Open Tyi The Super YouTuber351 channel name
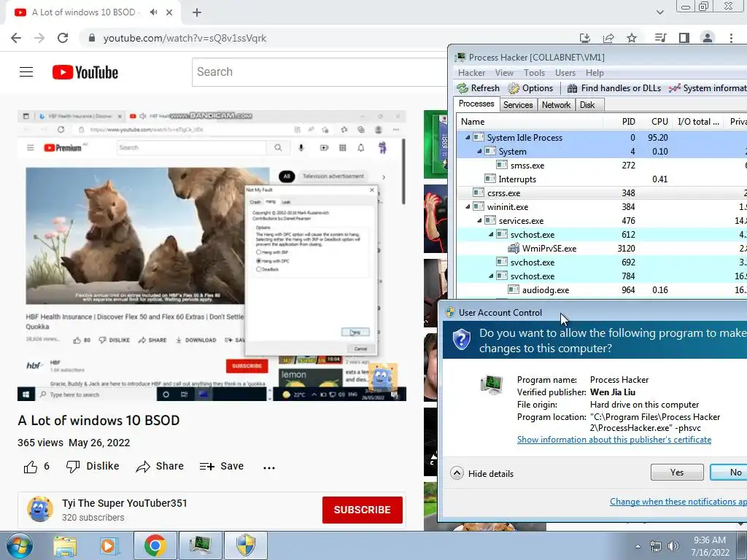This screenshot has height=560, width=747. (124, 503)
